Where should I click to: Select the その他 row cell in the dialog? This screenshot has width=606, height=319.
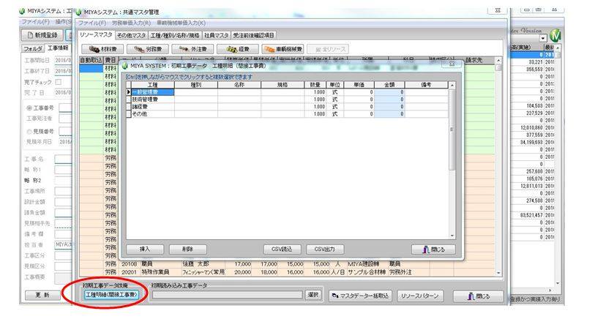point(153,114)
